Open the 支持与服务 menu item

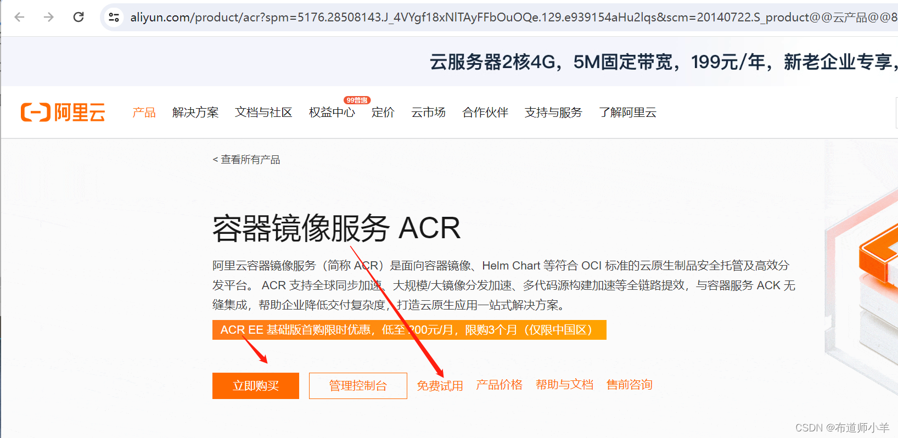pyautogui.click(x=553, y=113)
